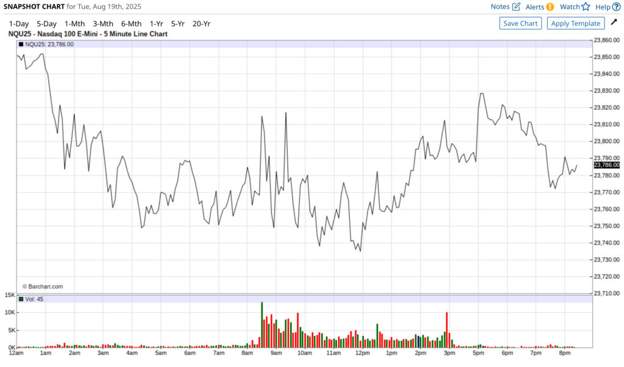Click the 23,786.00 current price label
The width and height of the screenshot is (624, 367).
tap(606, 165)
